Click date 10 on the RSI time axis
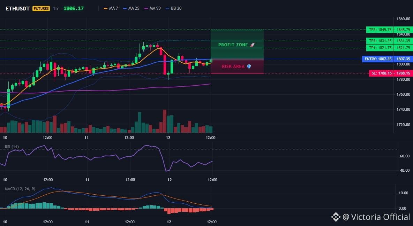Viewport: 413px width, 226px height. click(5, 180)
